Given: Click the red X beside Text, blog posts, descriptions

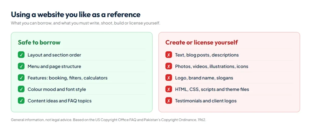Looking at the screenshot, I should pyautogui.click(x=169, y=55).
